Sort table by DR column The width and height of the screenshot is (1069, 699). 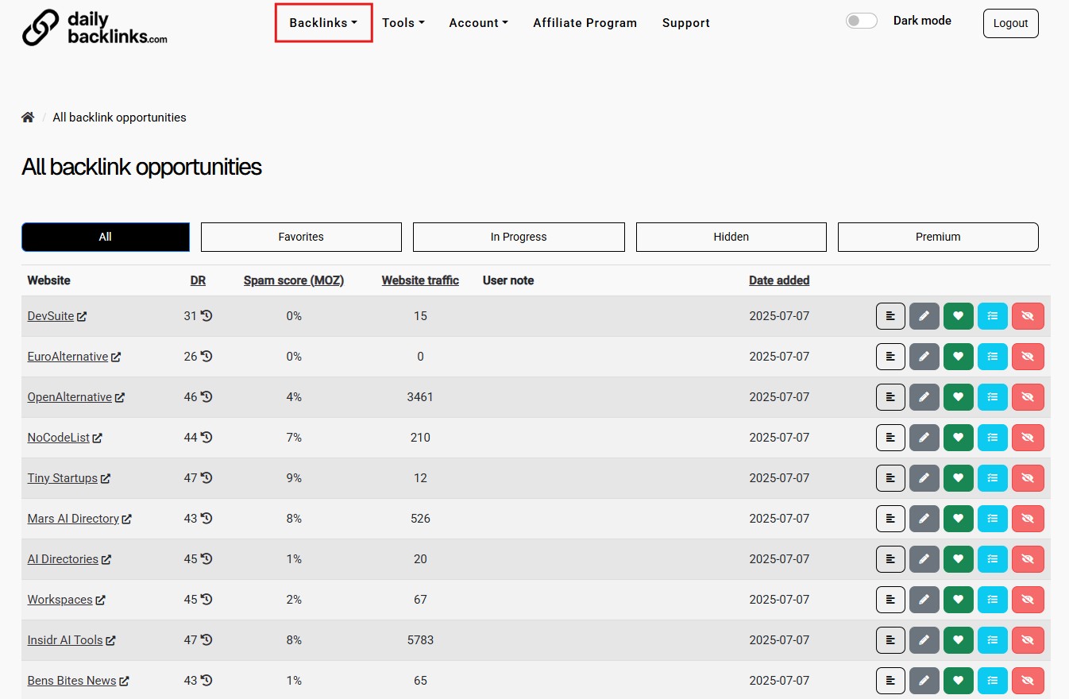pyautogui.click(x=198, y=280)
